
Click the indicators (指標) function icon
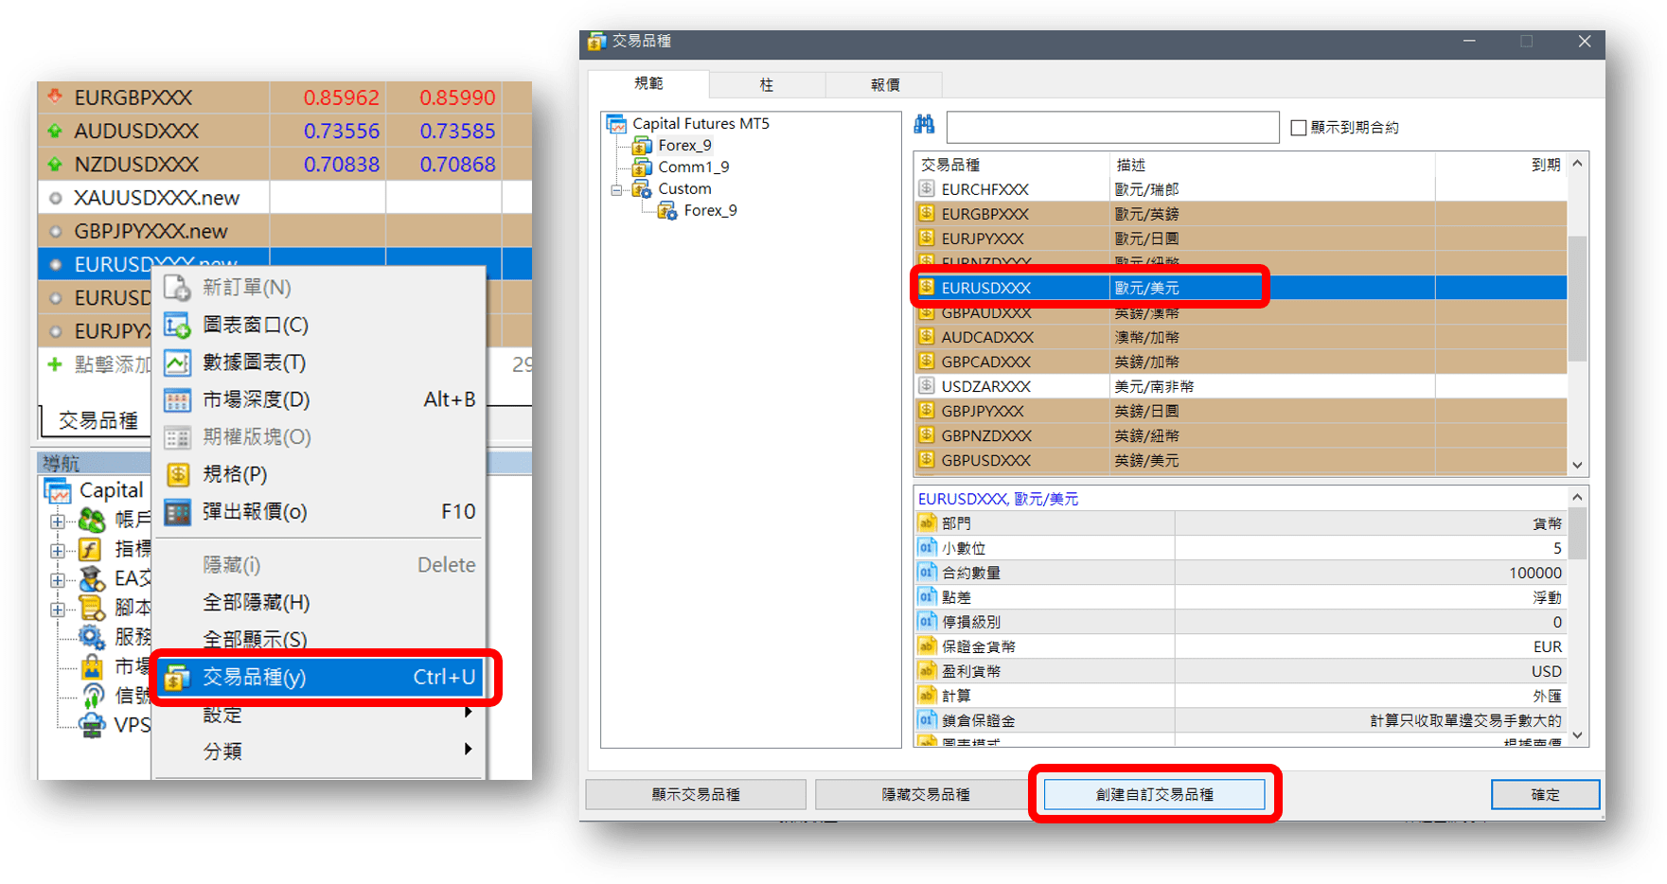[x=91, y=549]
